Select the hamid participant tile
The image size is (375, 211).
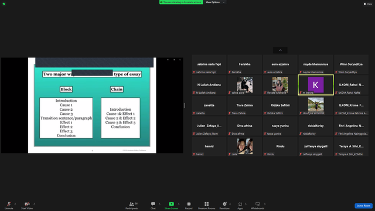209,147
